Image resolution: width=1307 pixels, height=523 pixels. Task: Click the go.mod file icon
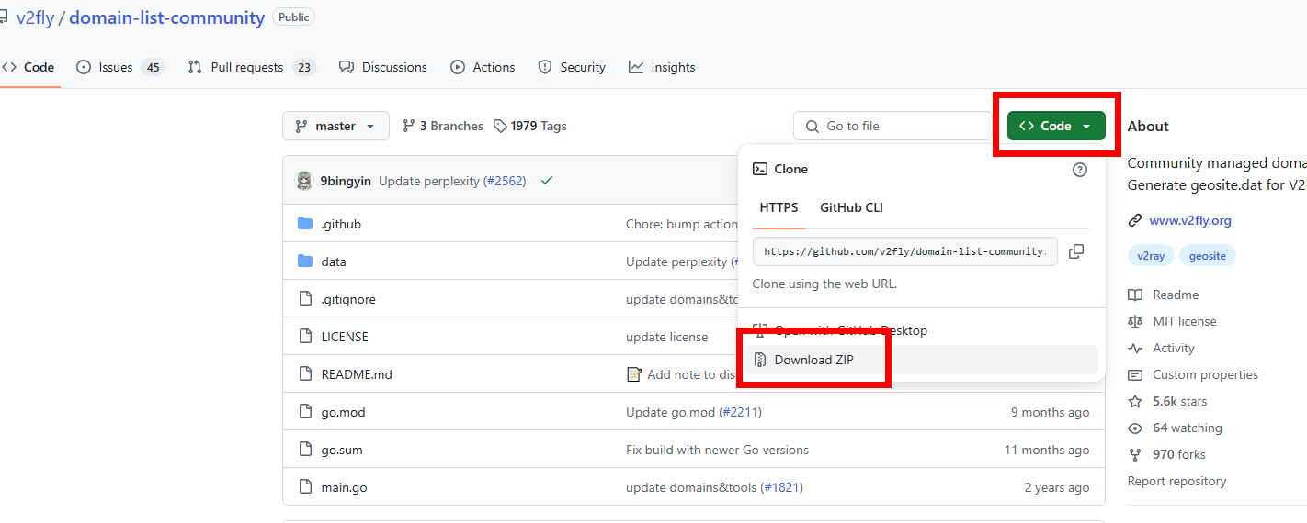[x=305, y=412]
